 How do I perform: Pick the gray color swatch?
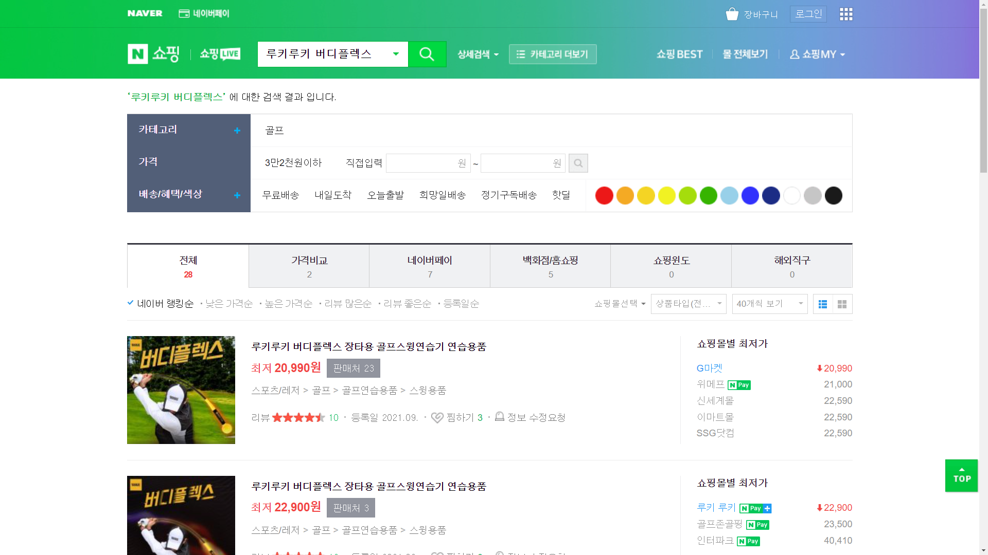pyautogui.click(x=813, y=196)
